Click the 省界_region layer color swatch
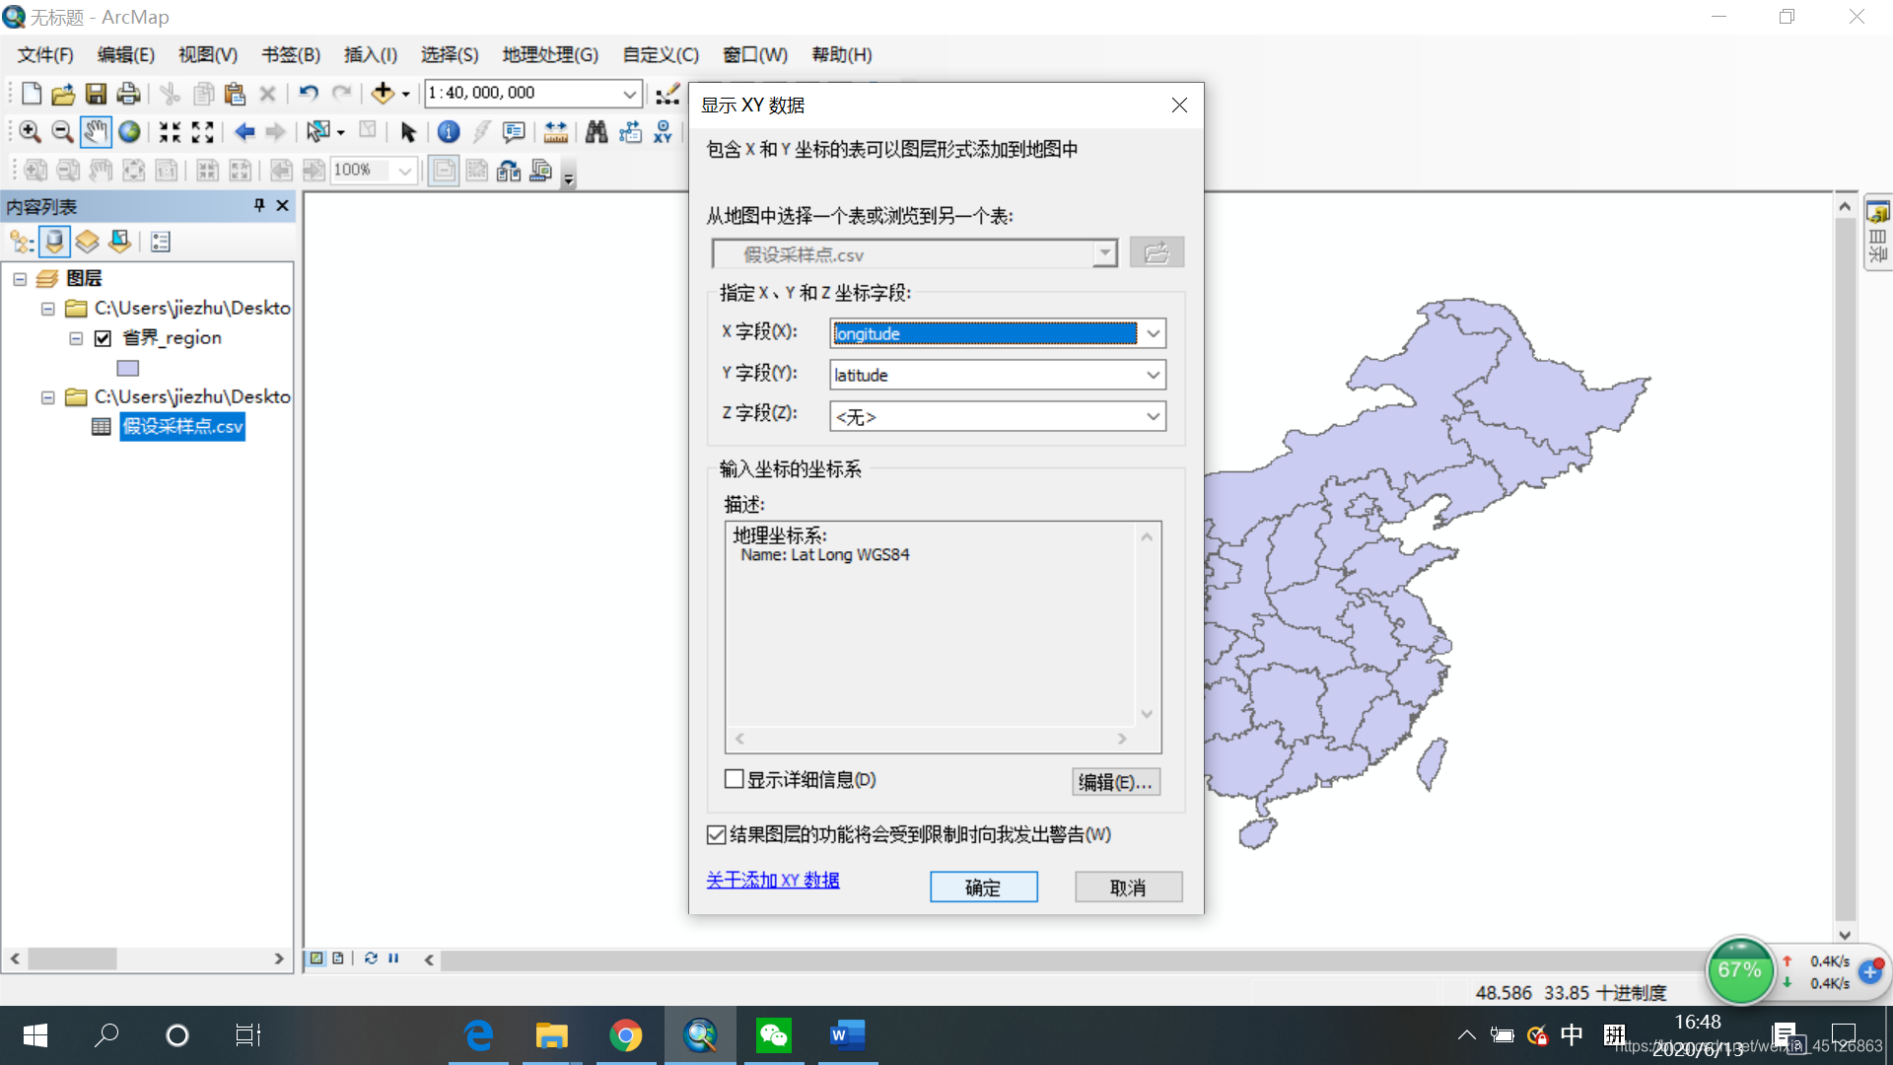 coord(128,368)
